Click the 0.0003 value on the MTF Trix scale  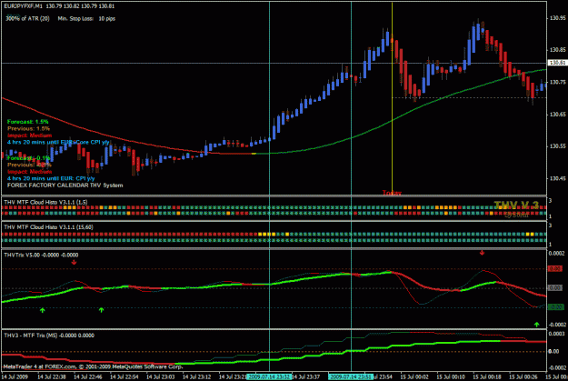pyautogui.click(x=557, y=334)
